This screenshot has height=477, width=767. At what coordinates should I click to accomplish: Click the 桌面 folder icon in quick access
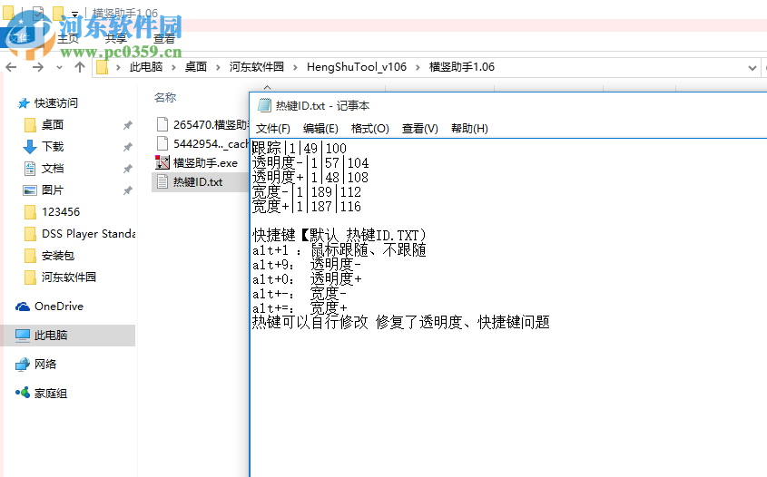point(30,125)
